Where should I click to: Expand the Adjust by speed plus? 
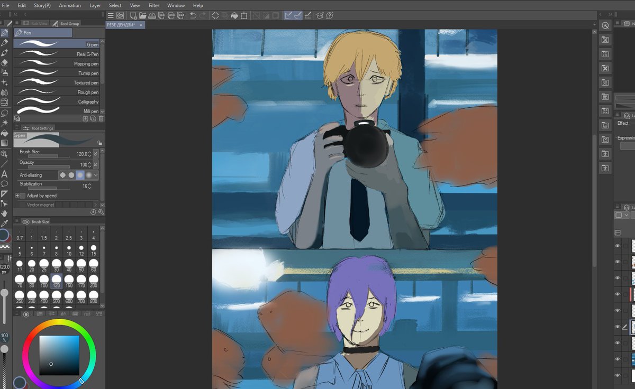click(17, 196)
